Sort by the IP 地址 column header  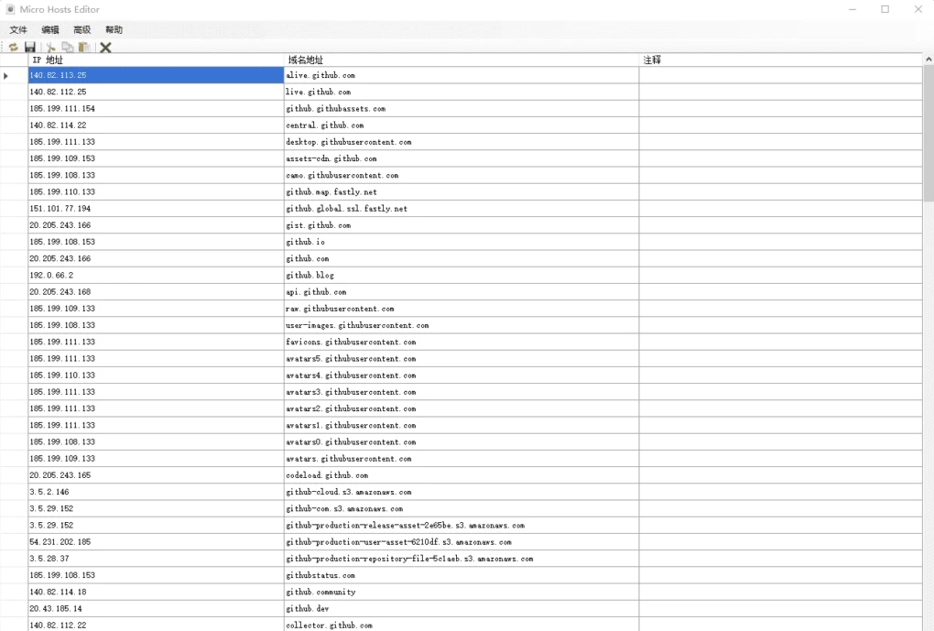[156, 60]
